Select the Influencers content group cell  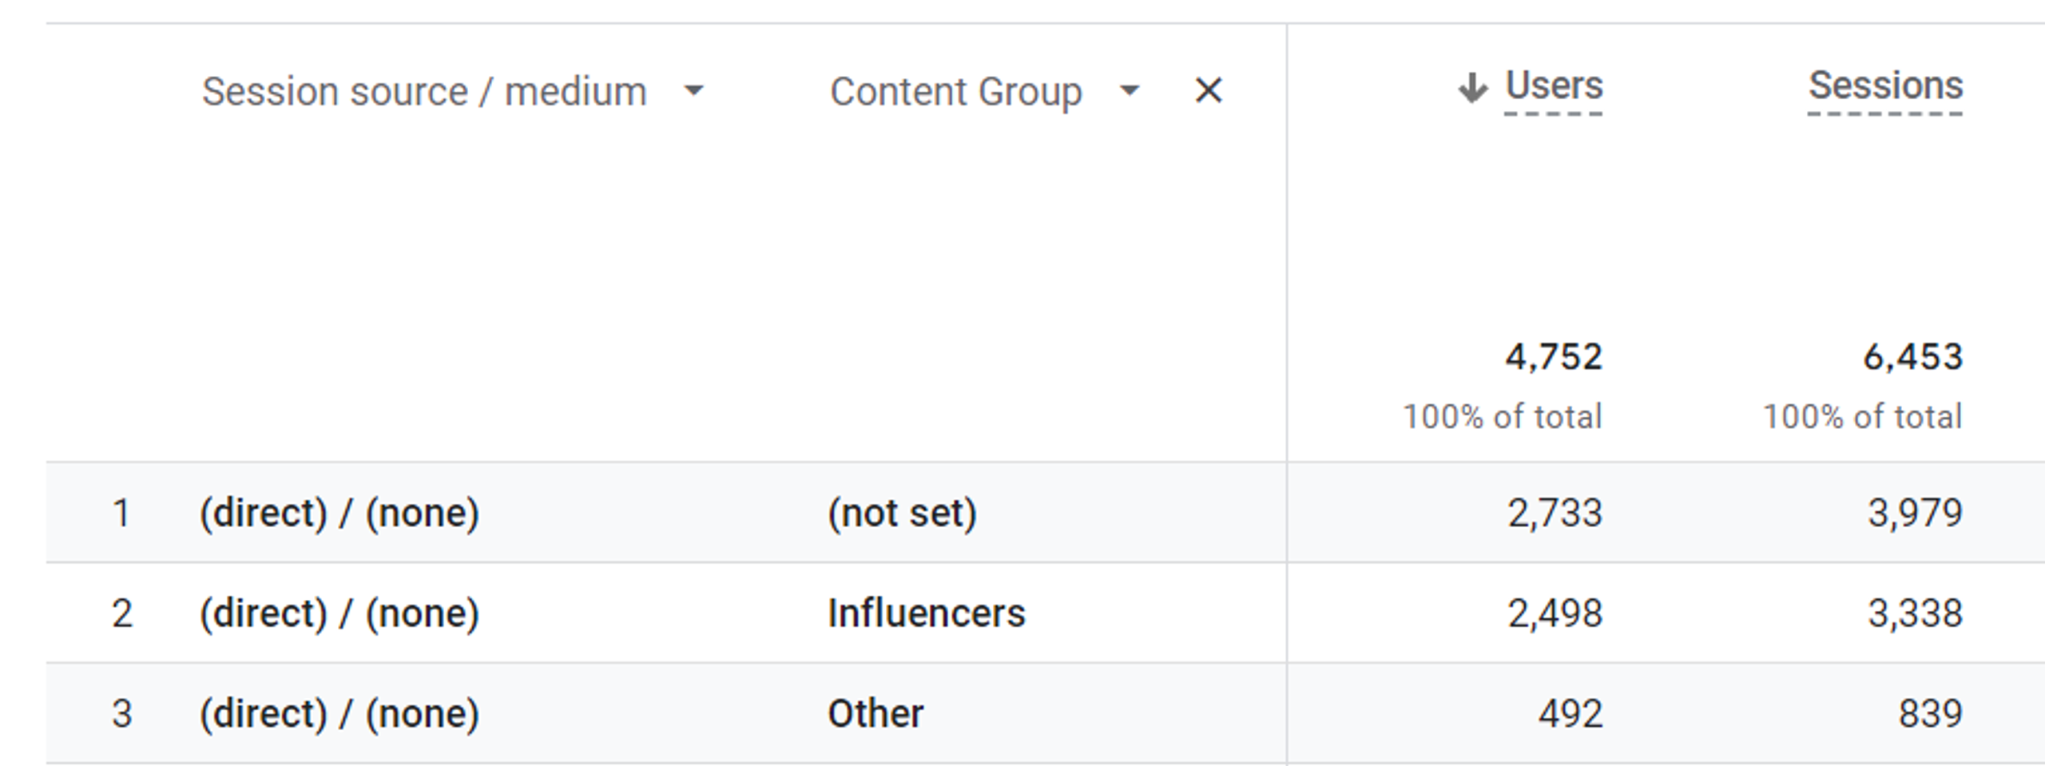pos(926,613)
